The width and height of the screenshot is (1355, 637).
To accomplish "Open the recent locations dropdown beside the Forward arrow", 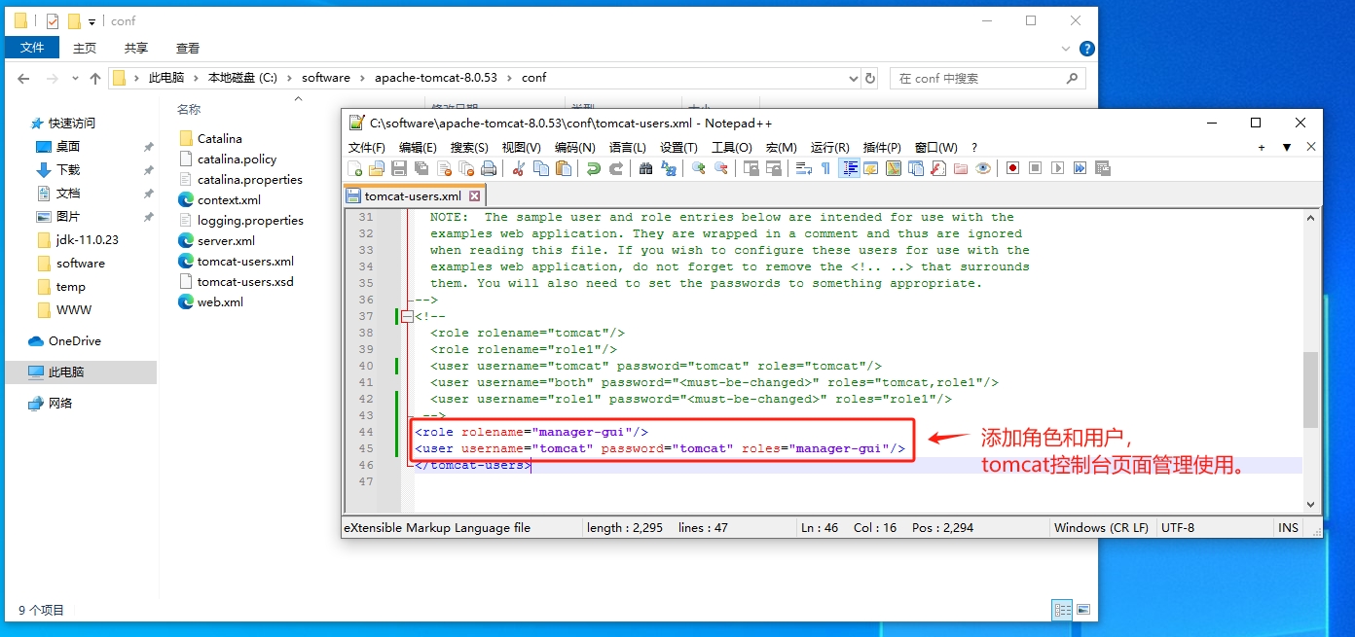I will click(75, 79).
